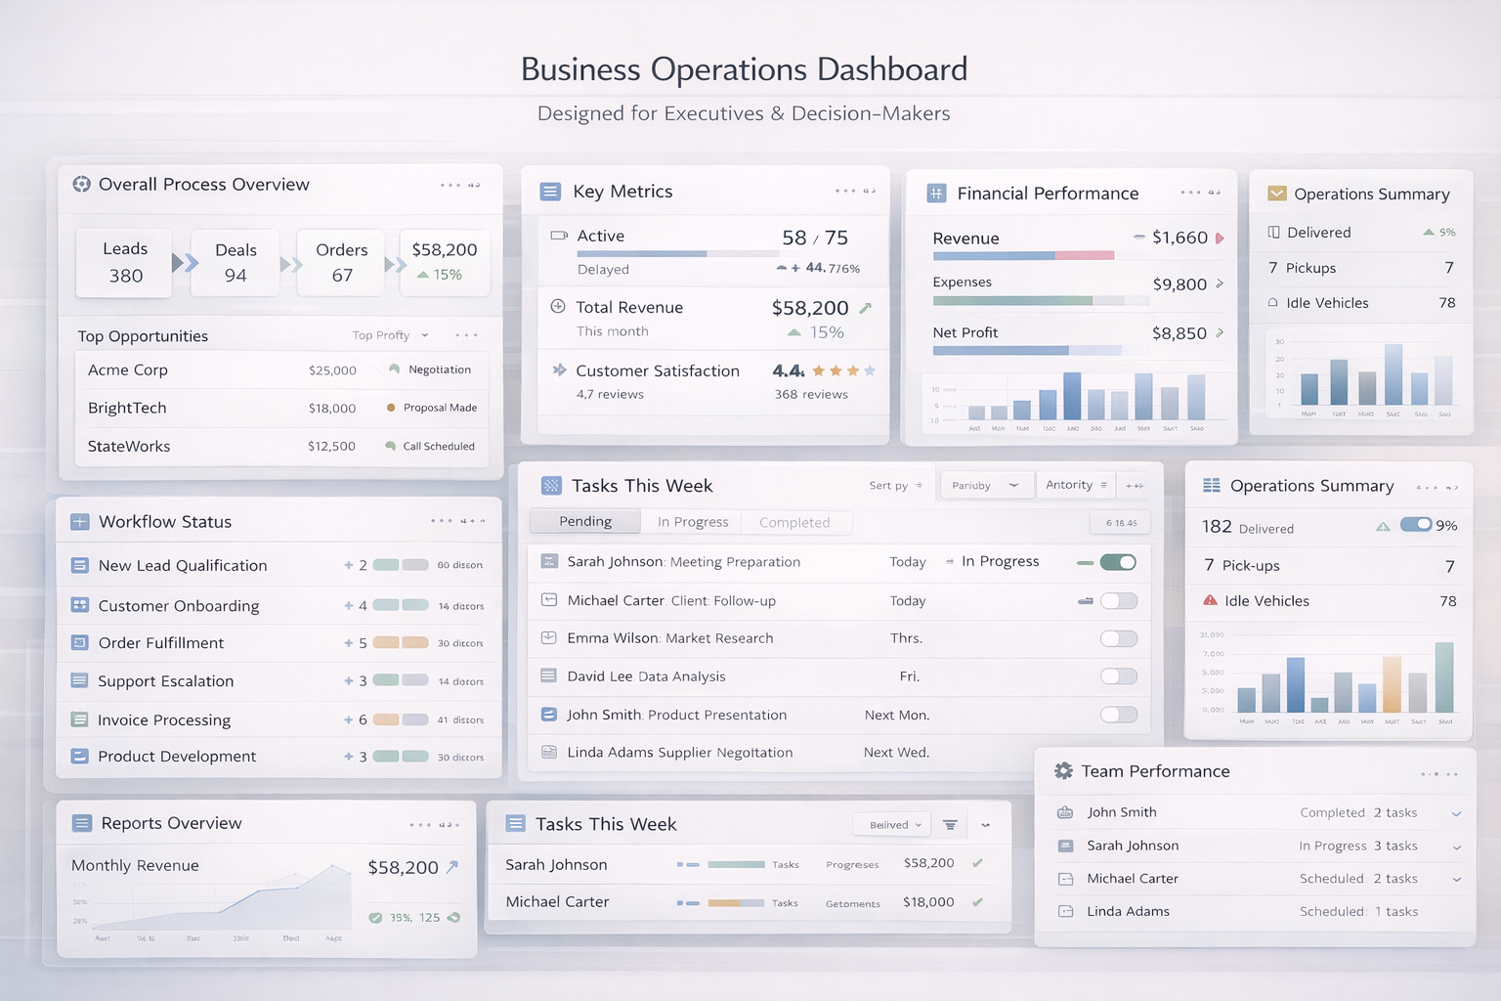Click the Reports Overview document icon
Viewport: 1501px width, 1001px height.
pos(82,823)
